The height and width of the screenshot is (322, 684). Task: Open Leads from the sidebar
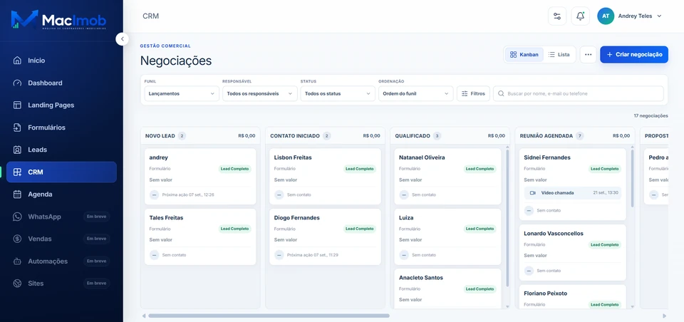(x=61, y=150)
